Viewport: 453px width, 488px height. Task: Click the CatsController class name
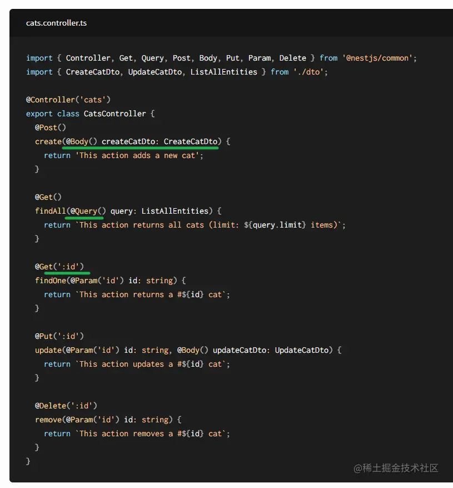click(115, 114)
